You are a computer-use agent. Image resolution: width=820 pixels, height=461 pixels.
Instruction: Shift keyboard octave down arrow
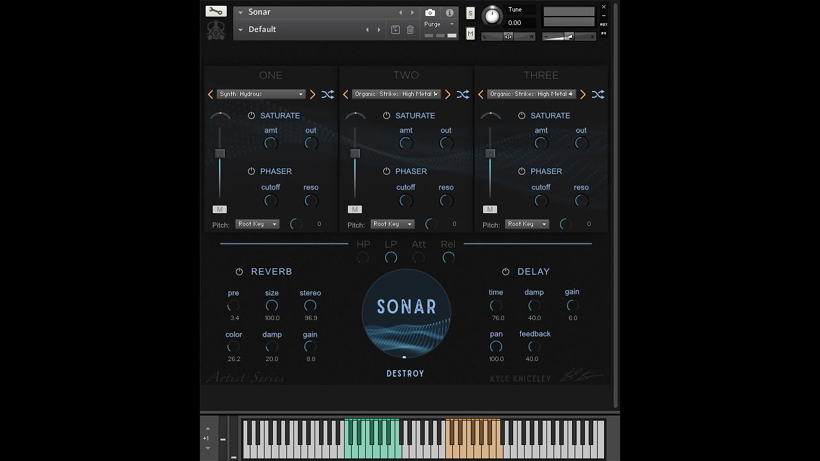pyautogui.click(x=208, y=448)
